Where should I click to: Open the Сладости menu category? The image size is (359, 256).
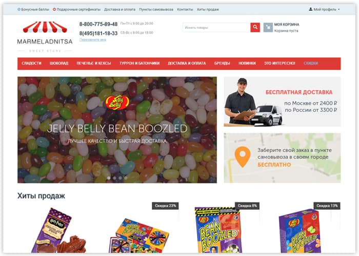coord(31,64)
